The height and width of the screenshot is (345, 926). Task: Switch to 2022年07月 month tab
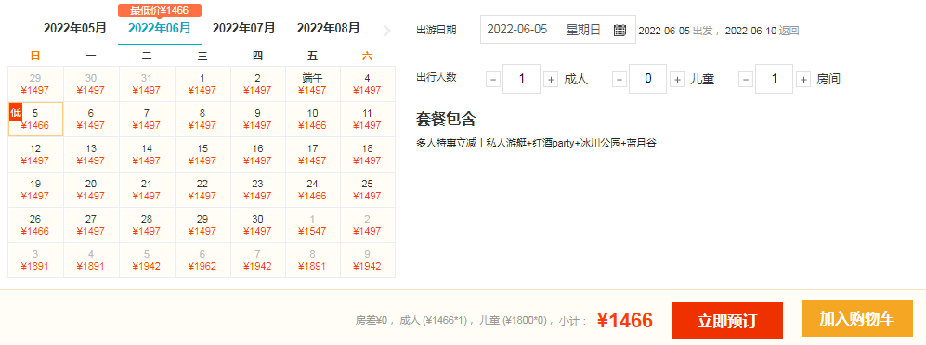[x=244, y=28]
